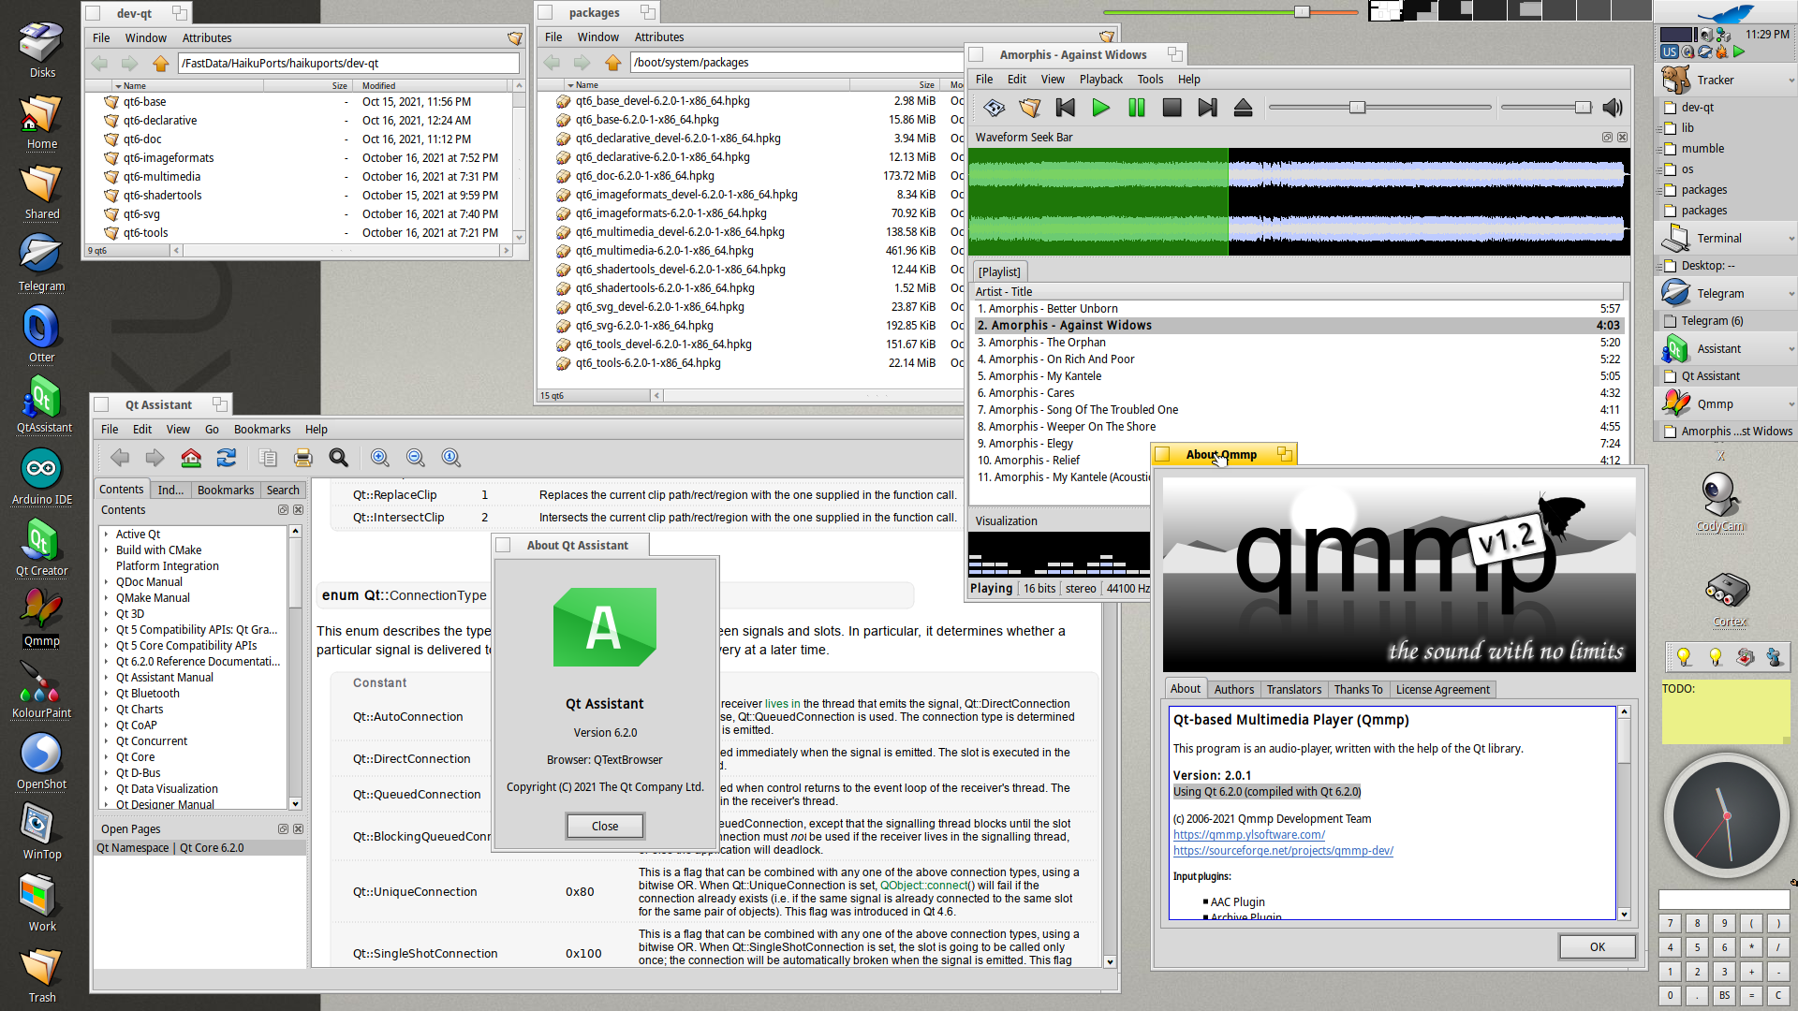
Task: Skip to previous track in Qmmp
Action: click(1066, 108)
